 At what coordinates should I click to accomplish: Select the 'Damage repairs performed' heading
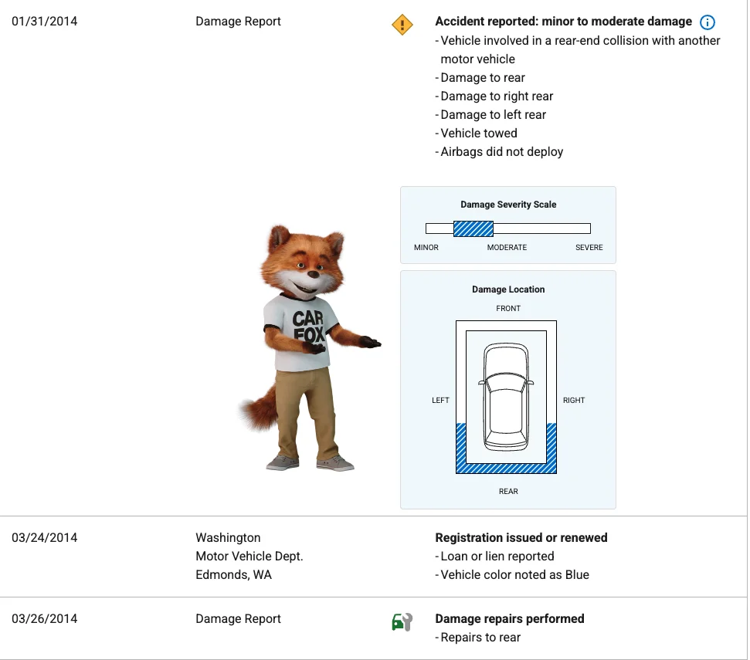[x=509, y=619]
